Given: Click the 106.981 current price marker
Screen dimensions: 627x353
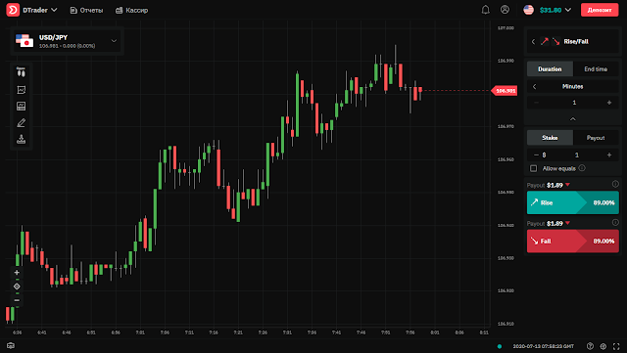Looking at the screenshot, I should pos(505,91).
